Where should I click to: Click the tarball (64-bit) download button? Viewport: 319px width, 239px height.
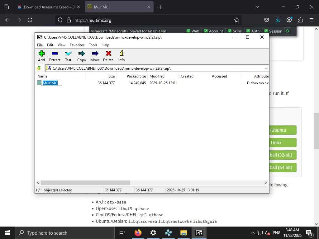[283, 167]
